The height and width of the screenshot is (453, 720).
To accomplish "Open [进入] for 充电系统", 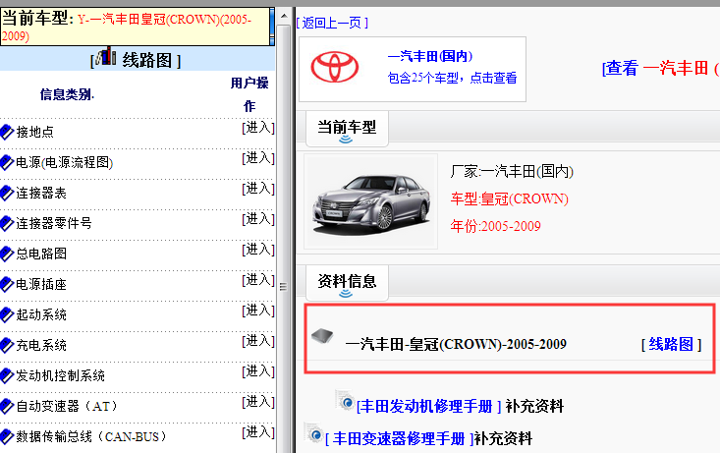I will pos(258,341).
